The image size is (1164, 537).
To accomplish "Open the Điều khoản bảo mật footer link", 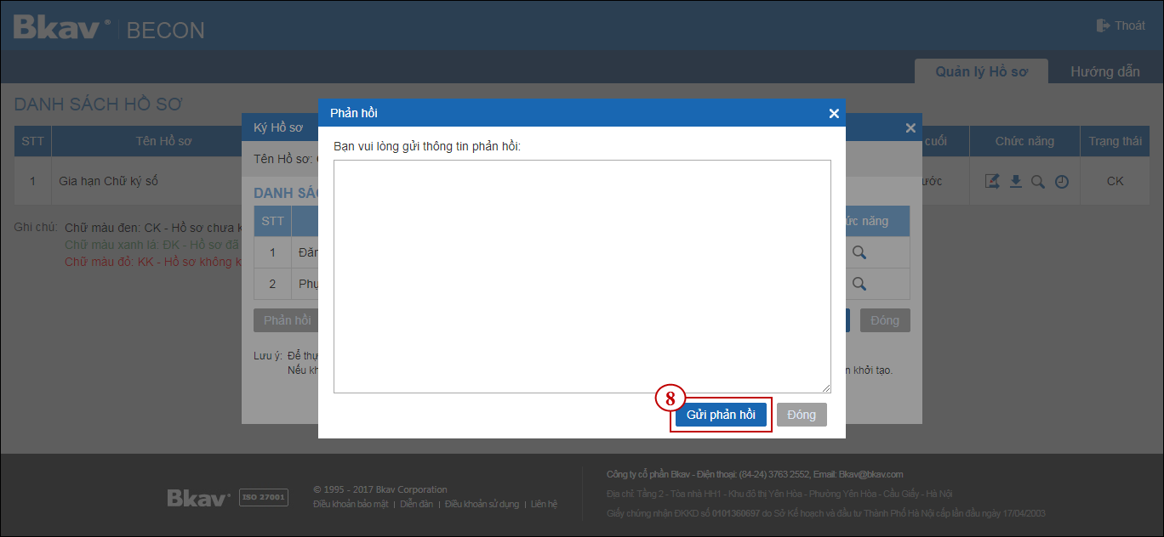I will tap(351, 504).
